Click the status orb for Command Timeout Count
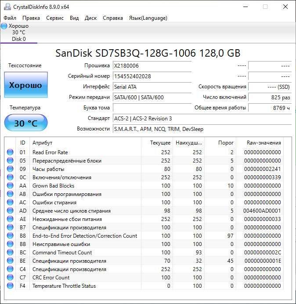This screenshot has width=296, height=304. pyautogui.click(x=10, y=252)
